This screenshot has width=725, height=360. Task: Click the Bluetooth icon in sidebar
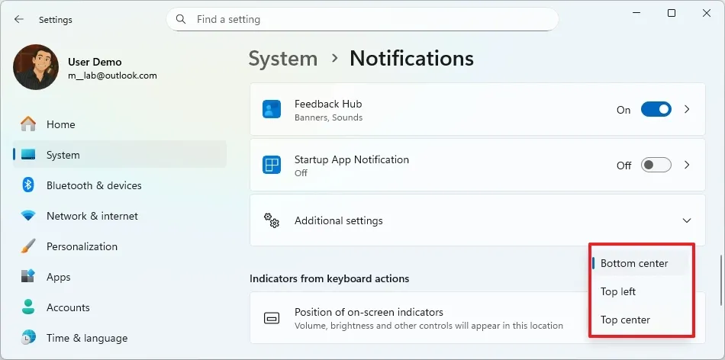28,185
